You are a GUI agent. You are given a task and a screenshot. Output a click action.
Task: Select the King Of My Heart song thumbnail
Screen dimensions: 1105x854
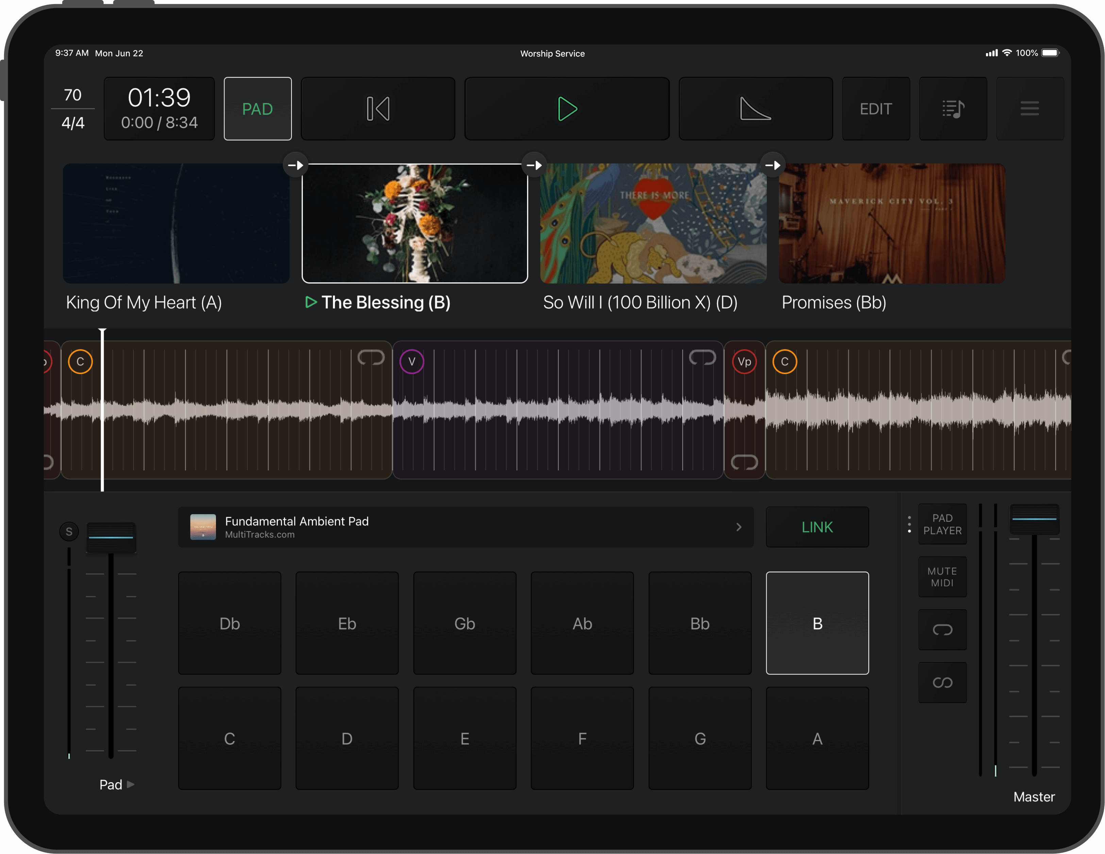coord(175,223)
